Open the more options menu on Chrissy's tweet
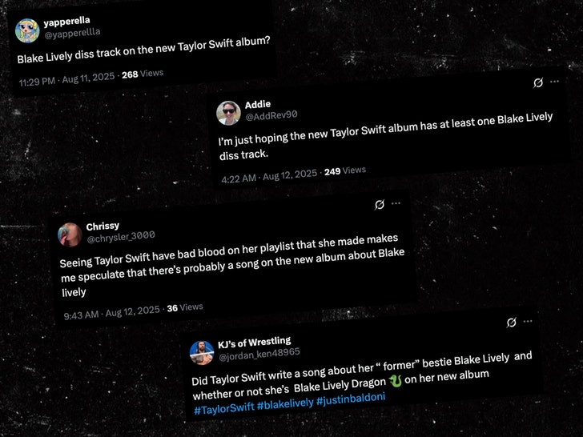 [396, 204]
